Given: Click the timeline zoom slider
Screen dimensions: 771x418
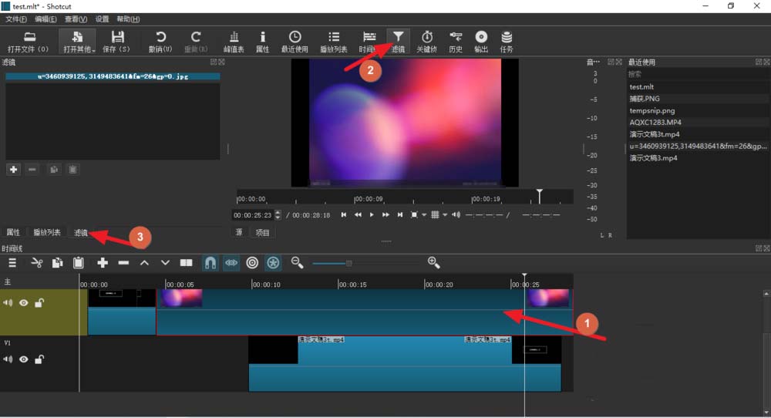Looking at the screenshot, I should (348, 263).
